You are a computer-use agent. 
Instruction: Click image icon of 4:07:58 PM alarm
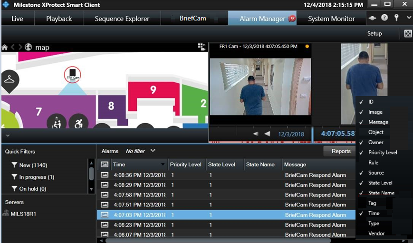pos(105,195)
